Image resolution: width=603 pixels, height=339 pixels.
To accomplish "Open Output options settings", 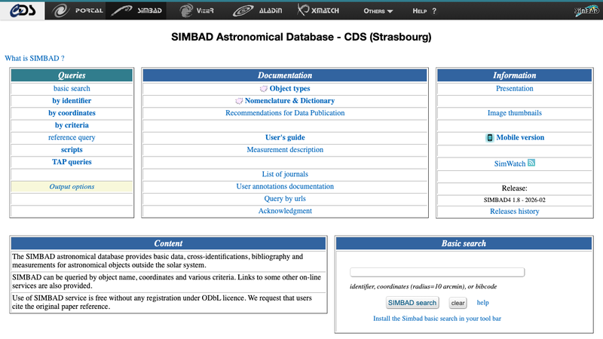I will pyautogui.click(x=72, y=186).
